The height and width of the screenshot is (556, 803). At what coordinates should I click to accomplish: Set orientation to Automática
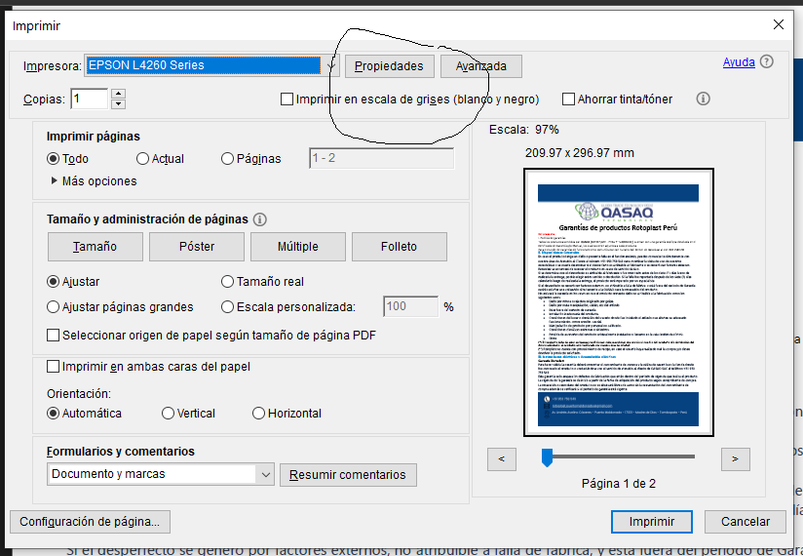53,413
